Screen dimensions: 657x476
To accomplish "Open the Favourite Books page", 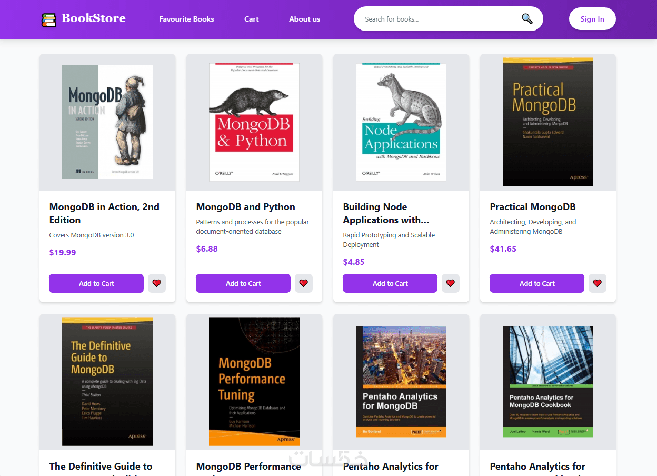I will pos(186,19).
